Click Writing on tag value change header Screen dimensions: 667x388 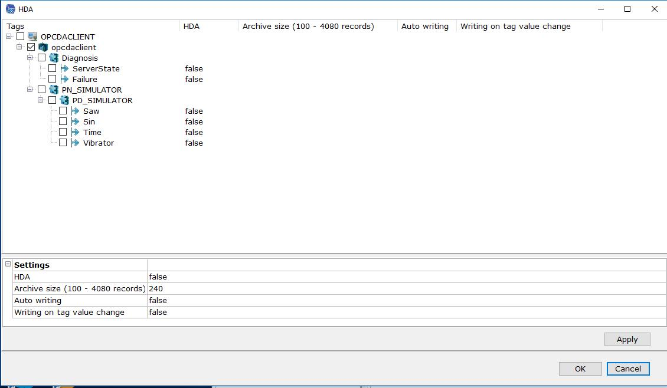click(529, 27)
